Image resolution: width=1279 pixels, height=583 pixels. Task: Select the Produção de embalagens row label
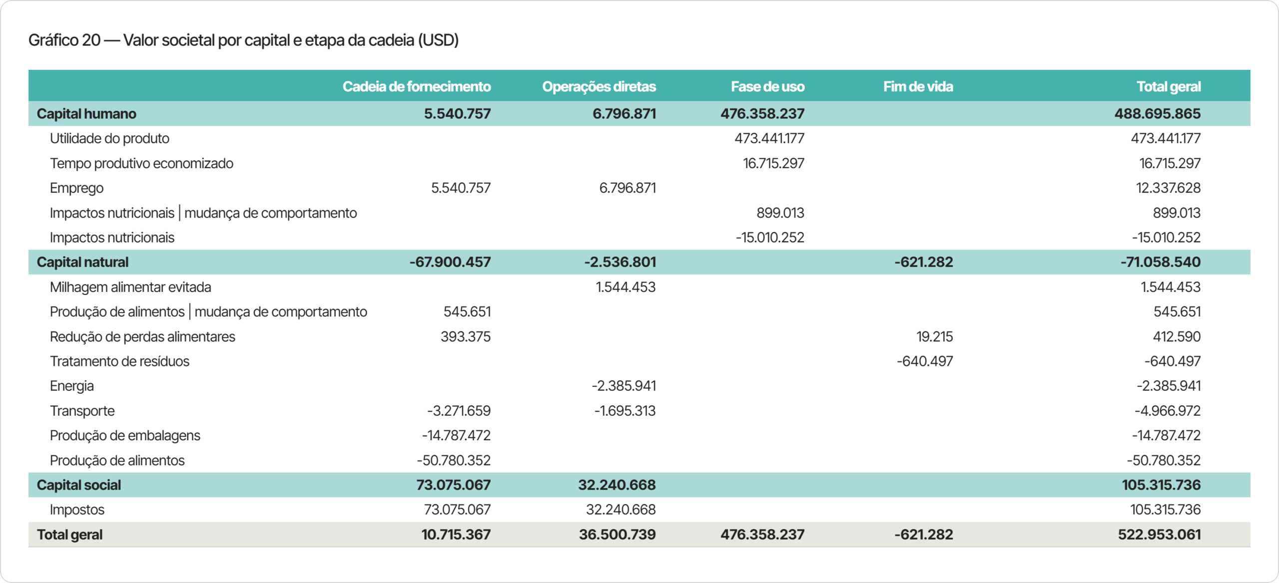click(125, 436)
